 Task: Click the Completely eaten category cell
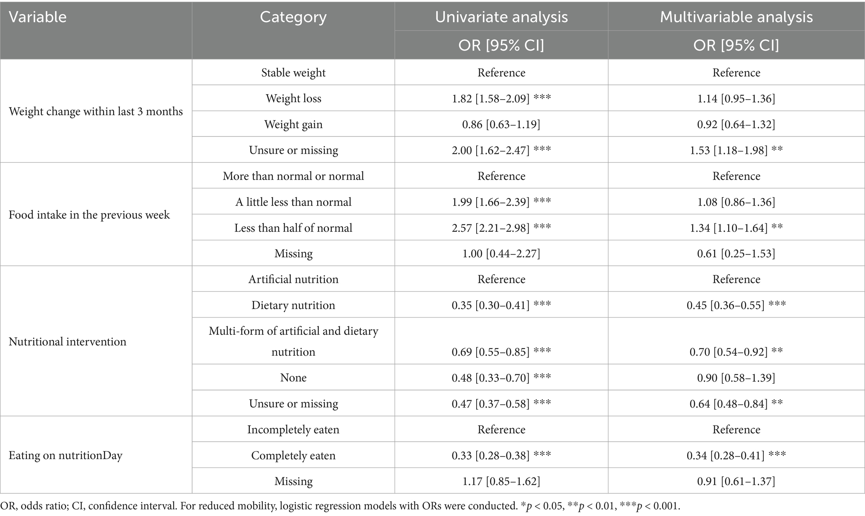293,455
